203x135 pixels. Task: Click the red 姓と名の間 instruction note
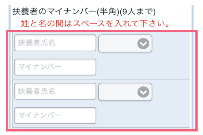[x=95, y=24]
